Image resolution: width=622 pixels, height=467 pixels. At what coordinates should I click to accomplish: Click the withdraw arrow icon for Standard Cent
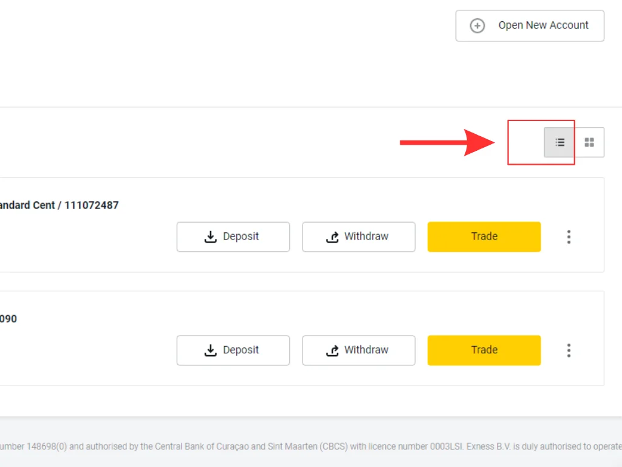point(332,237)
